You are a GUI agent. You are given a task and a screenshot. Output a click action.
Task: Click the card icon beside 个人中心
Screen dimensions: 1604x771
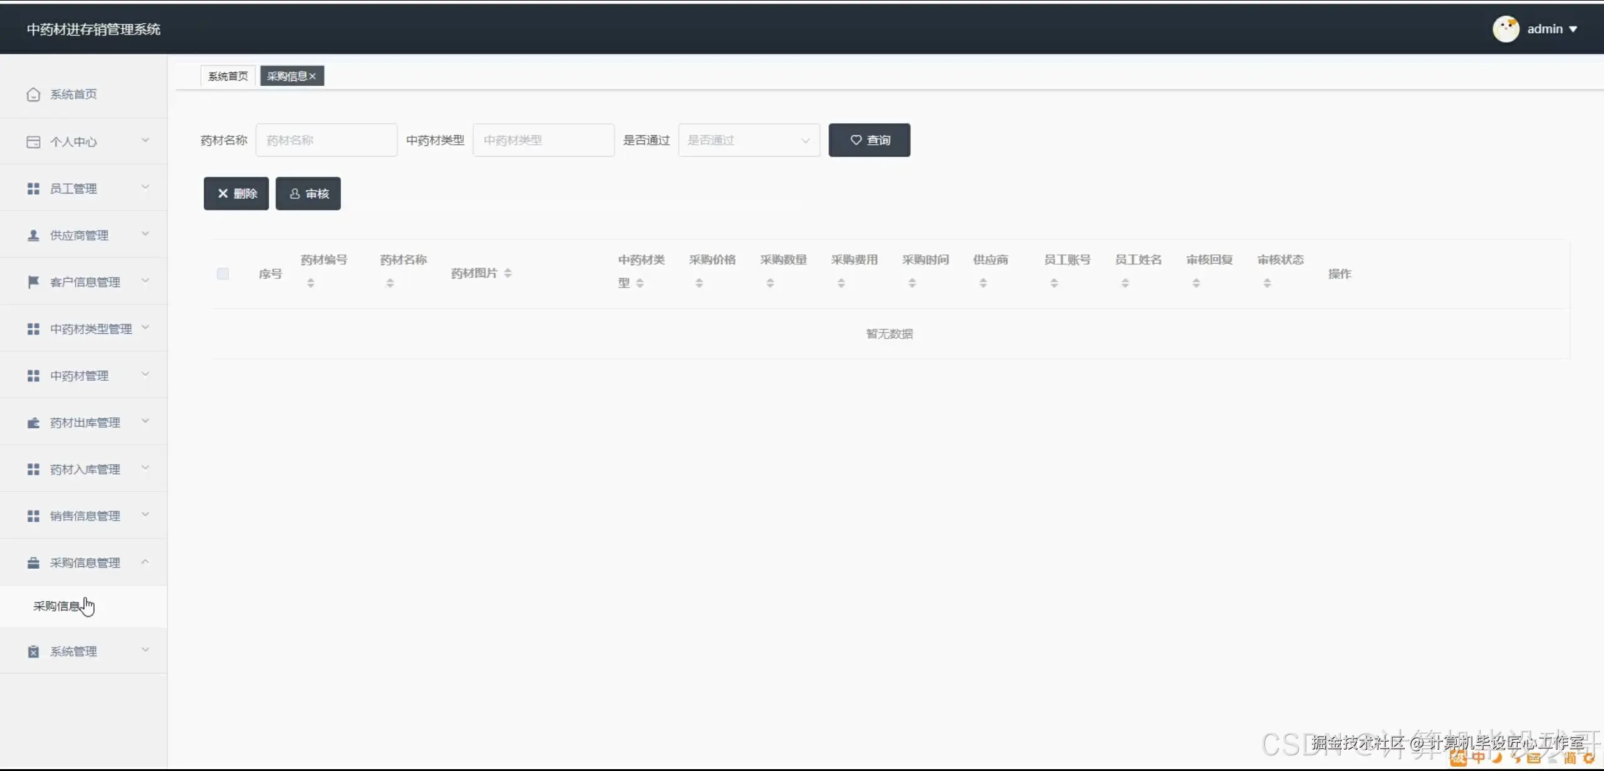point(33,142)
